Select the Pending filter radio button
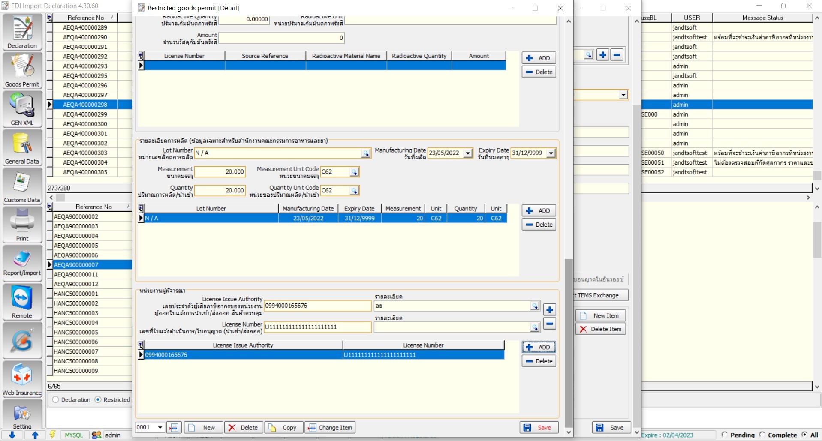This screenshot has height=441, width=822. (x=725, y=435)
